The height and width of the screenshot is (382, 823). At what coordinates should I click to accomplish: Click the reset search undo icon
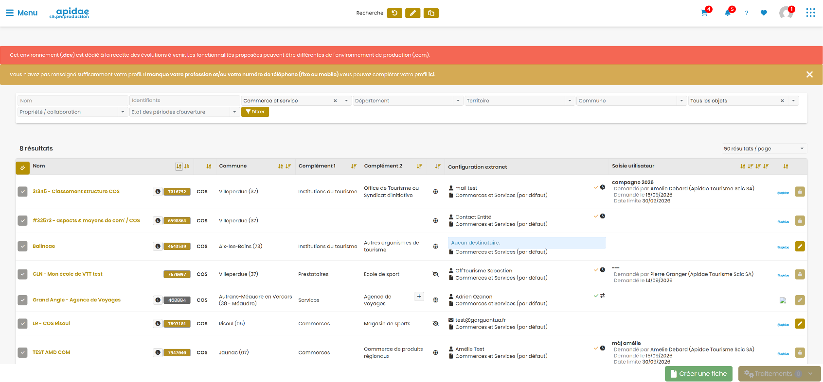pos(394,13)
